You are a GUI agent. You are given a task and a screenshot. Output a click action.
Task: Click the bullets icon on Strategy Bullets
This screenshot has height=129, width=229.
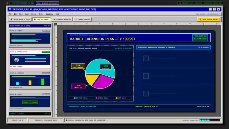pyautogui.click(x=54, y=19)
